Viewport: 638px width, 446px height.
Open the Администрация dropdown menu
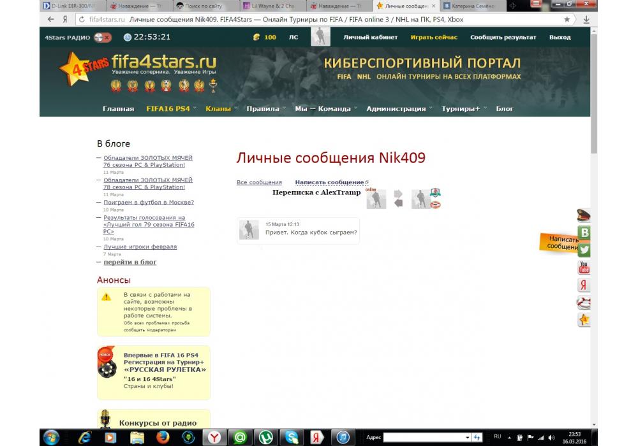[x=396, y=108]
